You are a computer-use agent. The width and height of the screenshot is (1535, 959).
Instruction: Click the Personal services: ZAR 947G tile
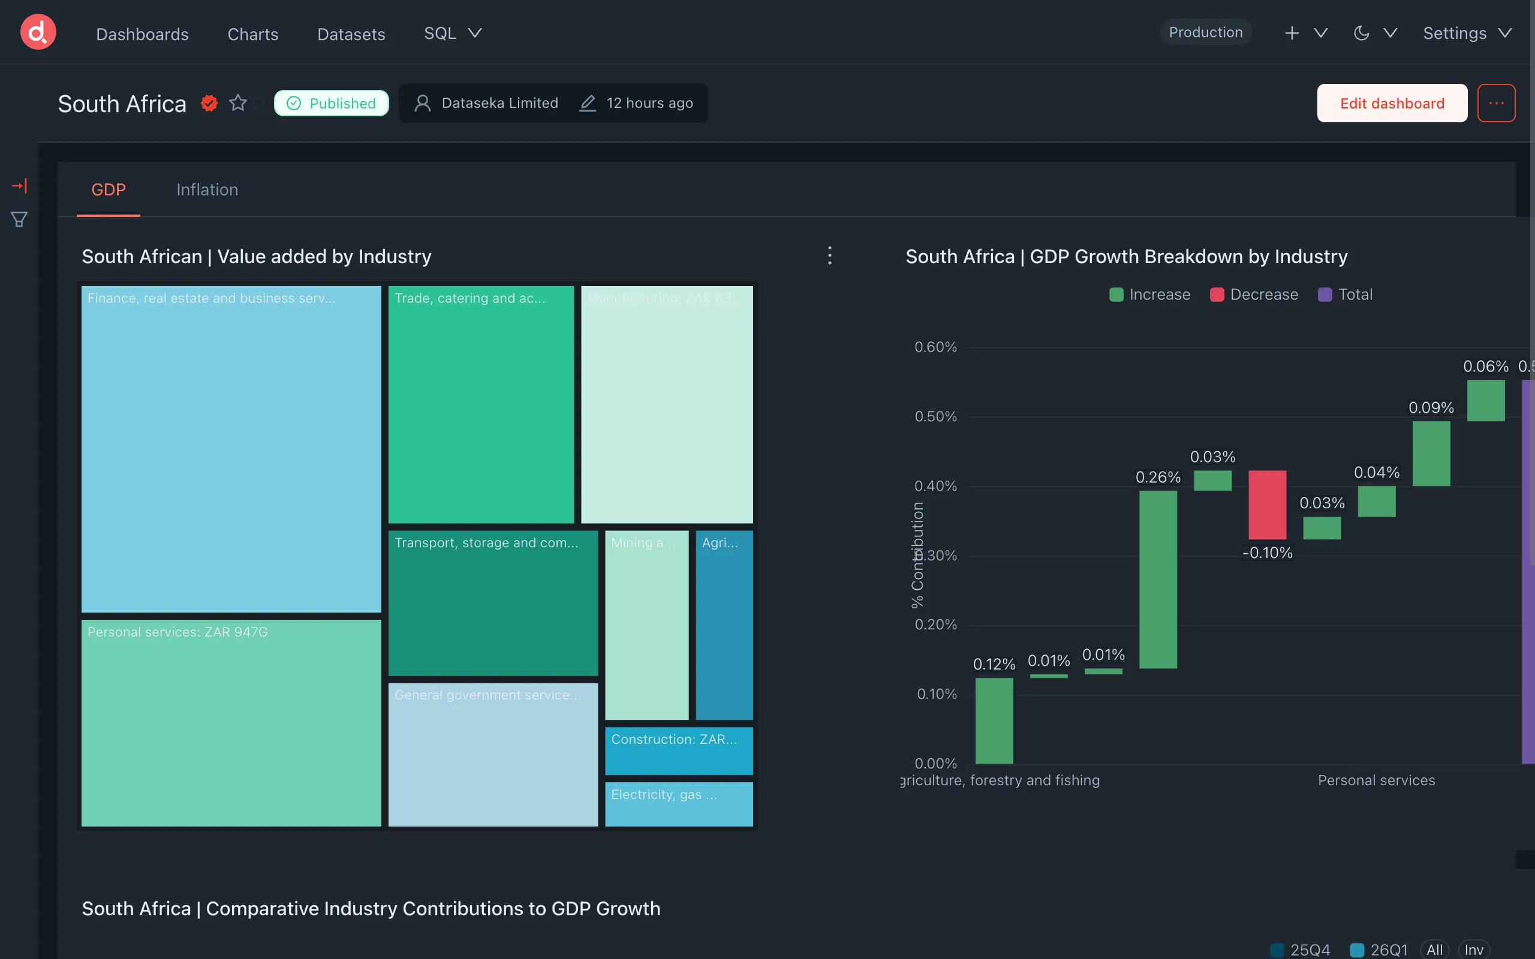231,723
